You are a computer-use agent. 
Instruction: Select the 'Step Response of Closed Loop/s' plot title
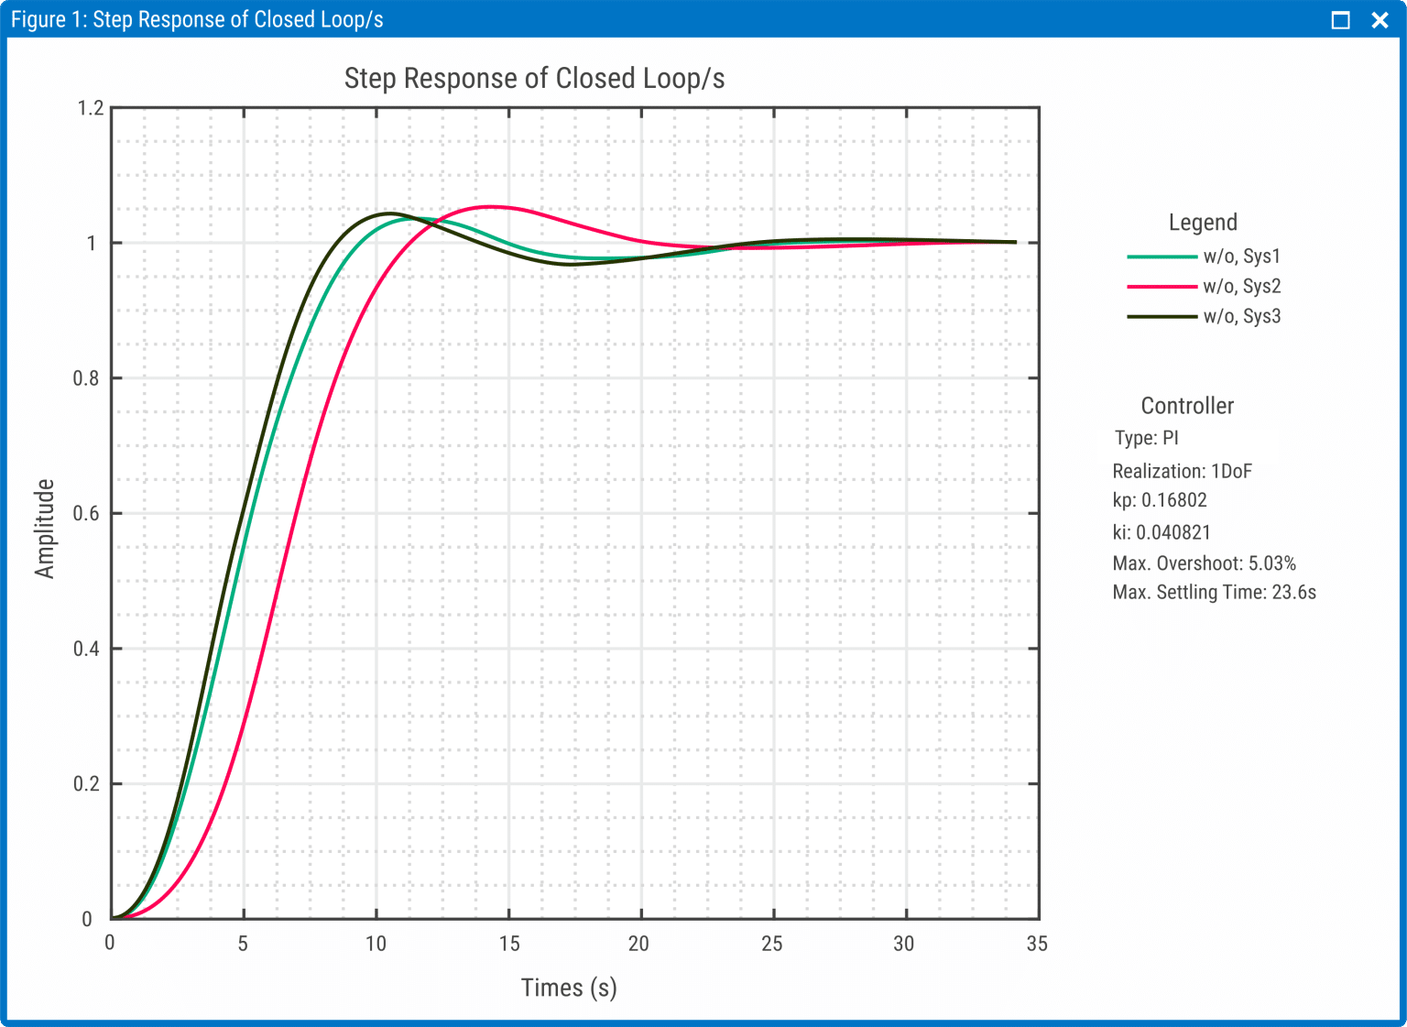tap(534, 79)
